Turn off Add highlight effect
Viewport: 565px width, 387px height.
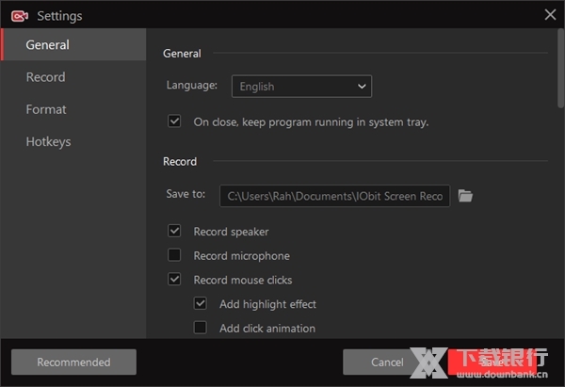(200, 304)
